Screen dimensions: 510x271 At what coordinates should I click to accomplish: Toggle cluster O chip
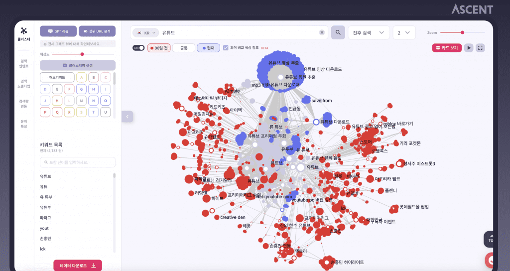tap(106, 101)
